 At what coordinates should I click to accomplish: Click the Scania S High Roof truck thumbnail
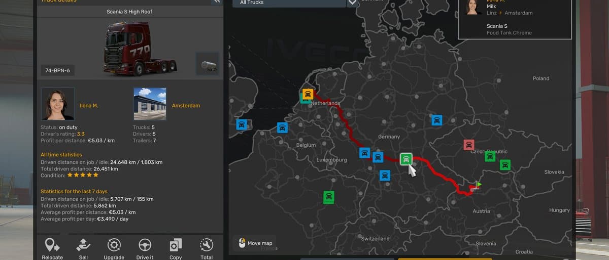[141, 49]
